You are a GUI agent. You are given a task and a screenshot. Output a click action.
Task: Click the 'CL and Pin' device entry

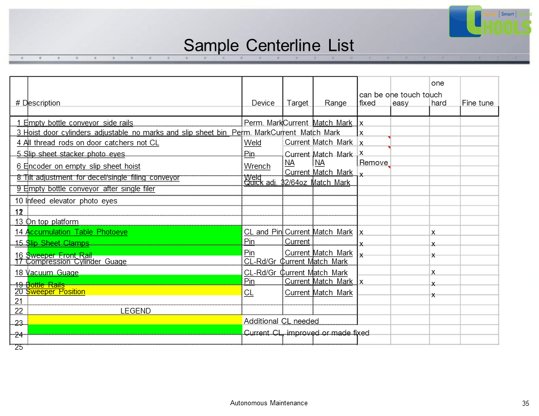pos(263,232)
